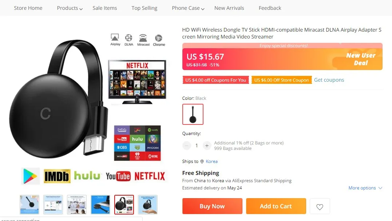Open the Get coupons link

tap(329, 80)
